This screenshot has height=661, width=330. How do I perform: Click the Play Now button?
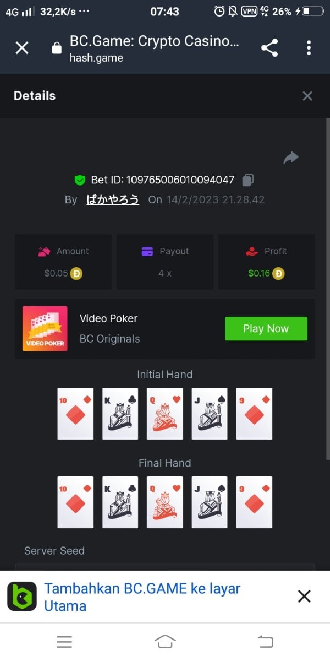[x=266, y=329]
